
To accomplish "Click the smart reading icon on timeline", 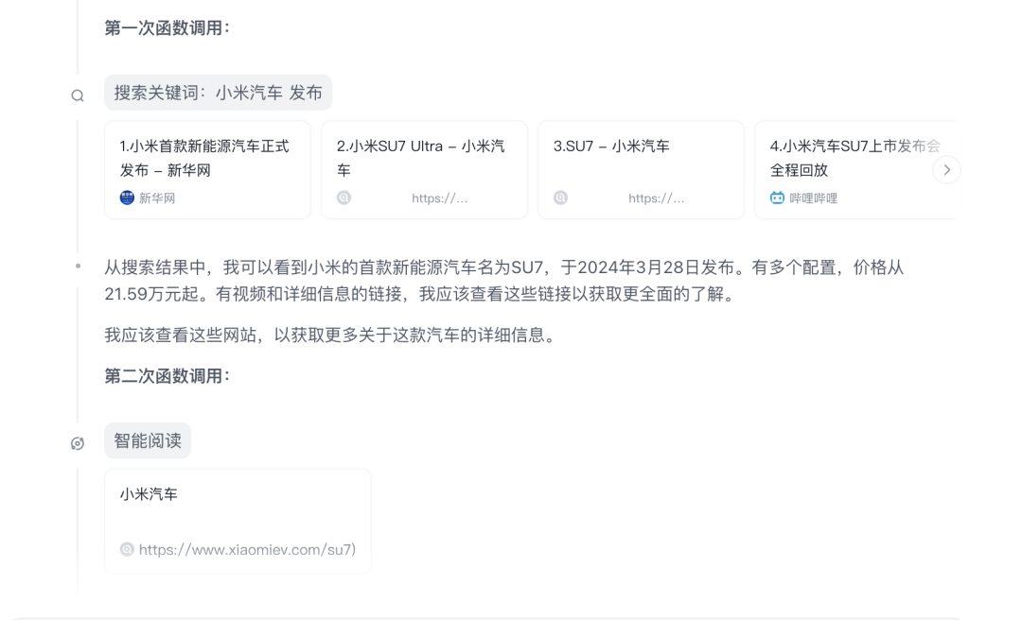I will point(78,443).
